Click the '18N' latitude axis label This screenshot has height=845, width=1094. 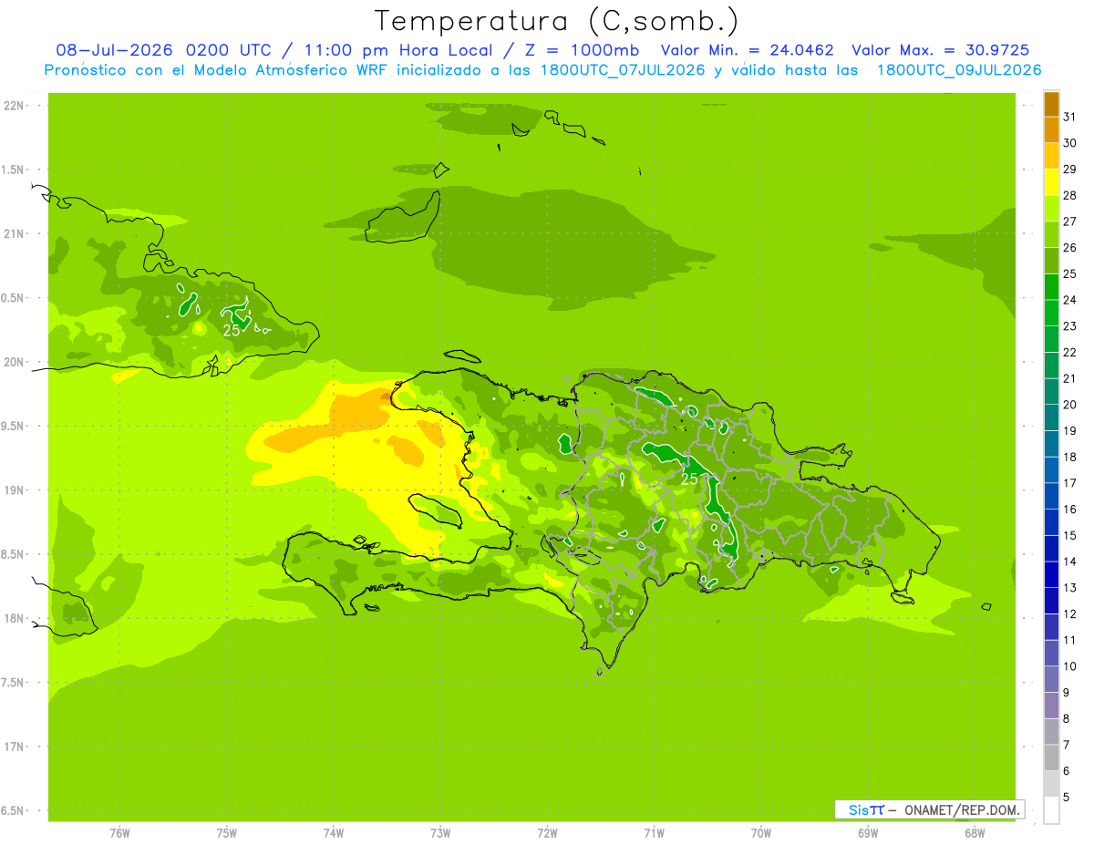[14, 618]
